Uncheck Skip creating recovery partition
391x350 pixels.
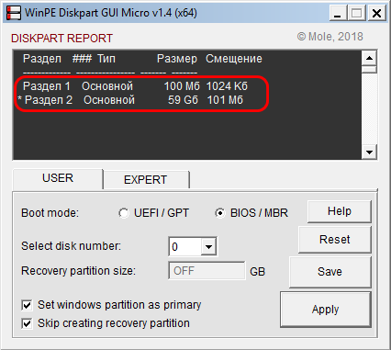[x=27, y=323]
